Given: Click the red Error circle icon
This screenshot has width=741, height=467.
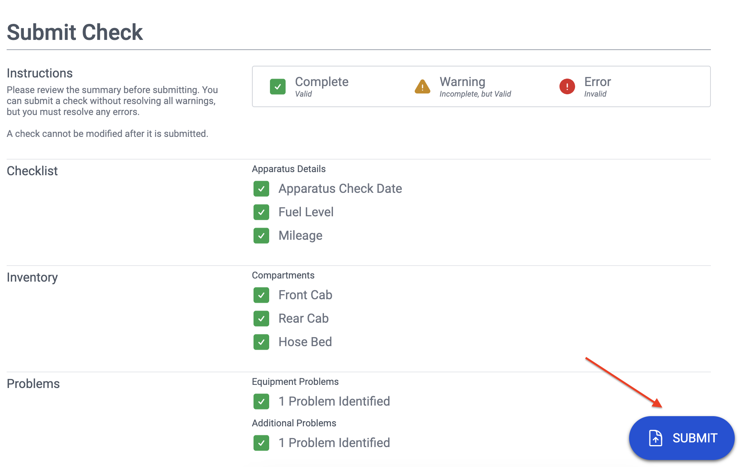Looking at the screenshot, I should pyautogui.click(x=567, y=86).
